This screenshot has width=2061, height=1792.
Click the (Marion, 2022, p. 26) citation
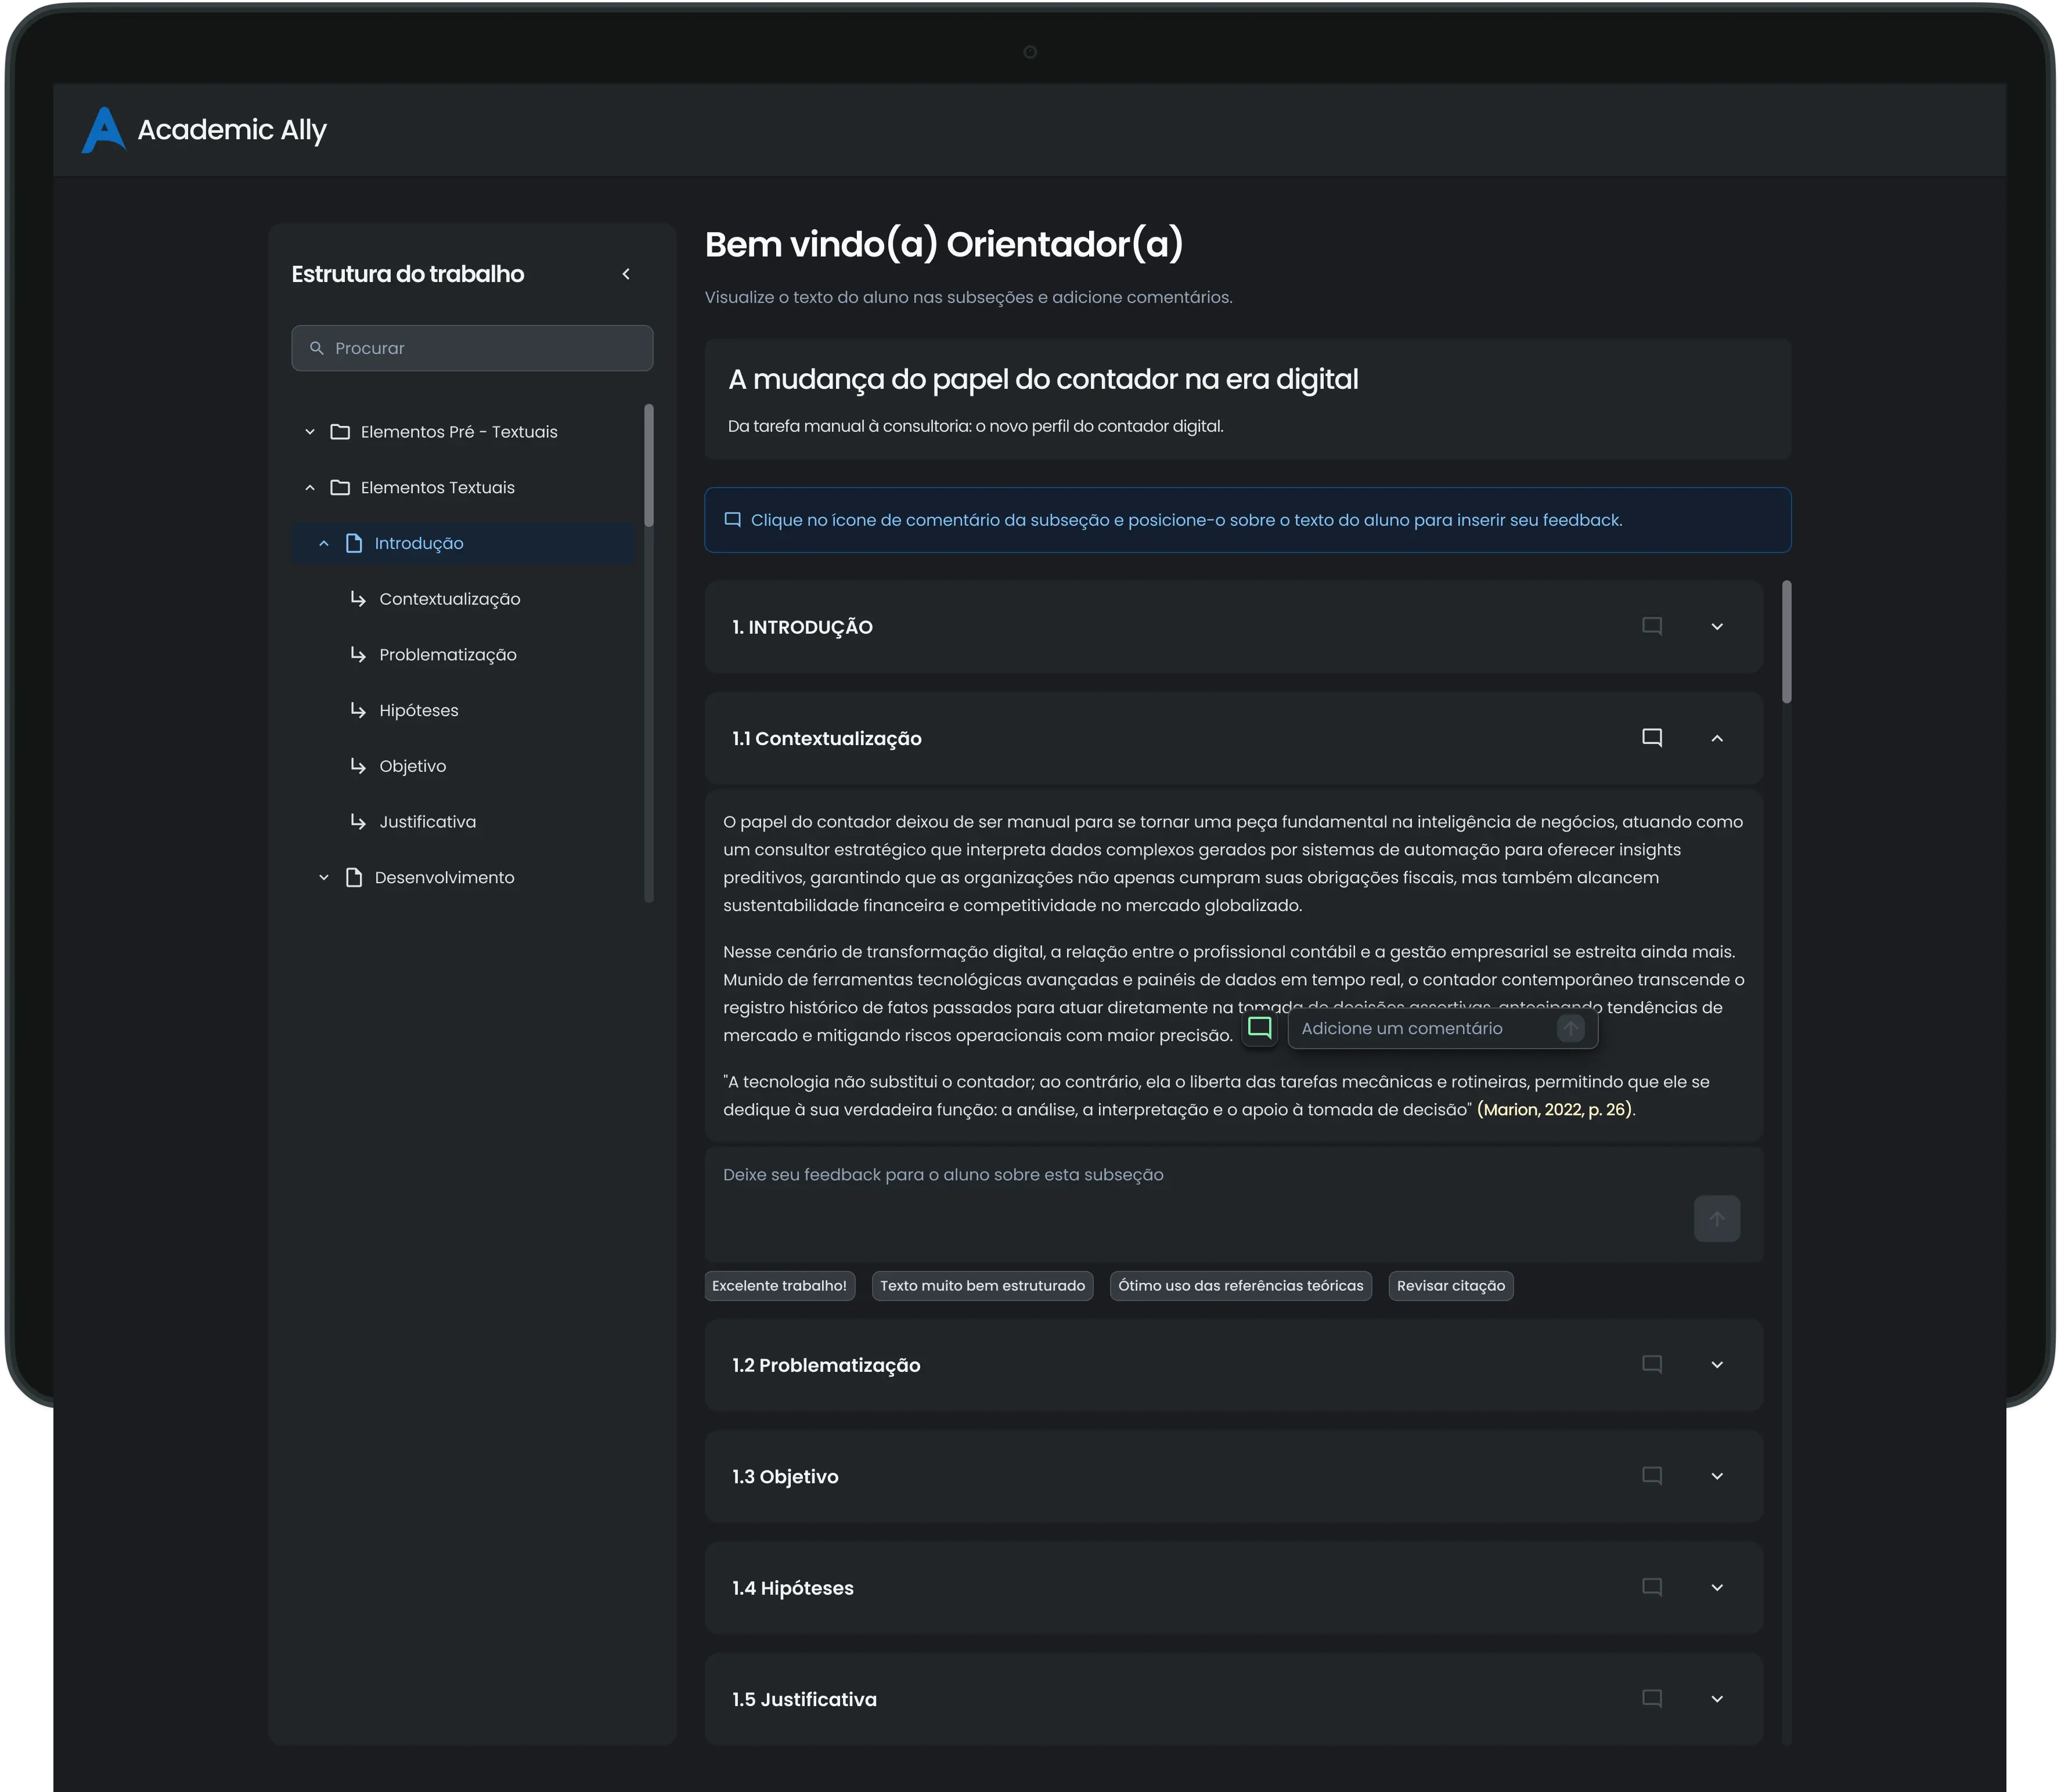pos(1555,1110)
